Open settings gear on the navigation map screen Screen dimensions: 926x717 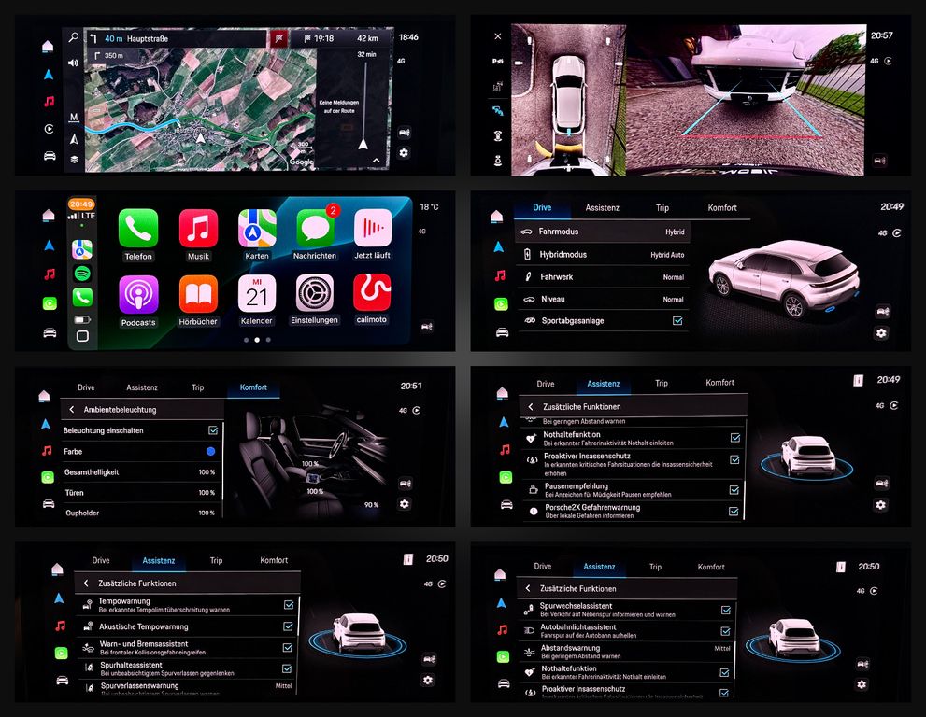click(404, 153)
